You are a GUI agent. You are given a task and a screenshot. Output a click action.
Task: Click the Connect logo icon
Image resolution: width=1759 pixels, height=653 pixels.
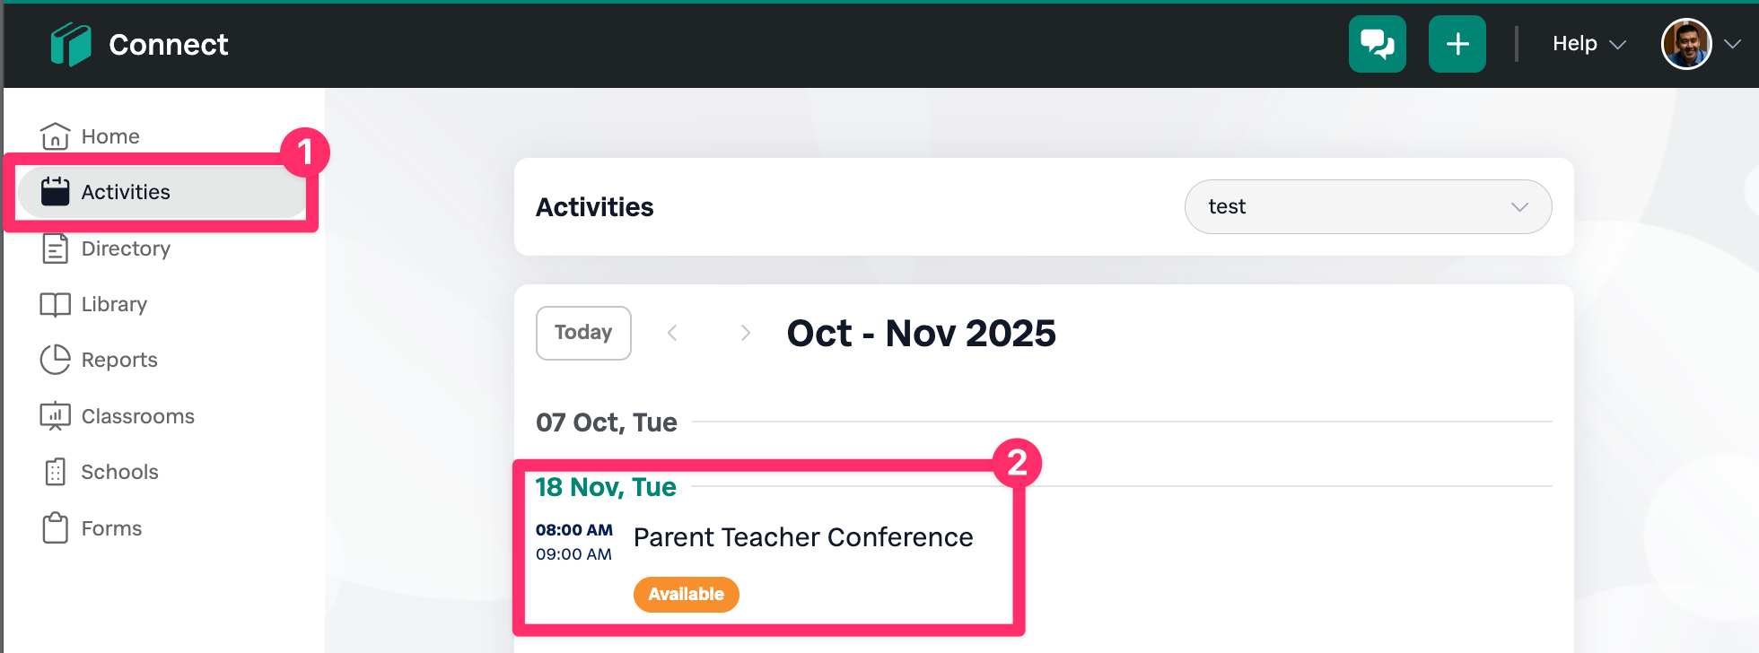point(71,45)
